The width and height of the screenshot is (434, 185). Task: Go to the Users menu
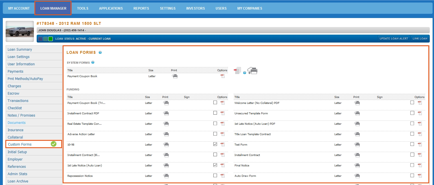(221, 8)
